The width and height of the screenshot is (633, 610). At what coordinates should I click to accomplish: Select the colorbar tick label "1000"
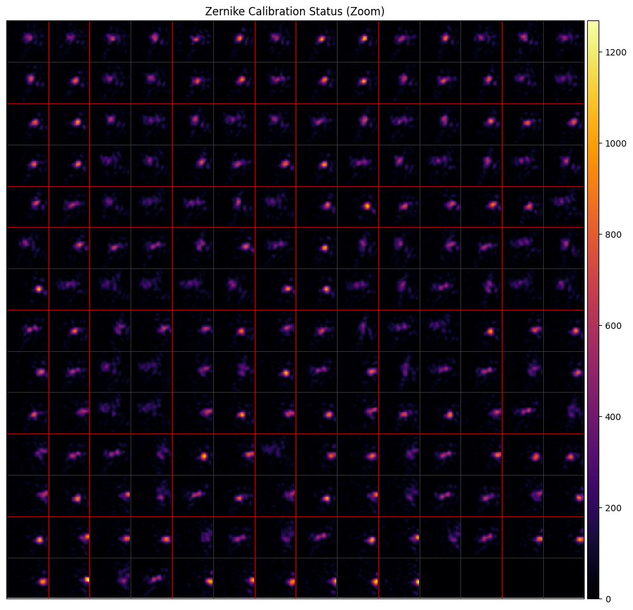click(615, 143)
